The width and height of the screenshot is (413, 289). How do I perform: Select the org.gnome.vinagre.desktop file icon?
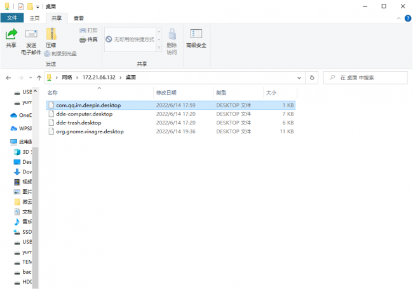[51, 131]
